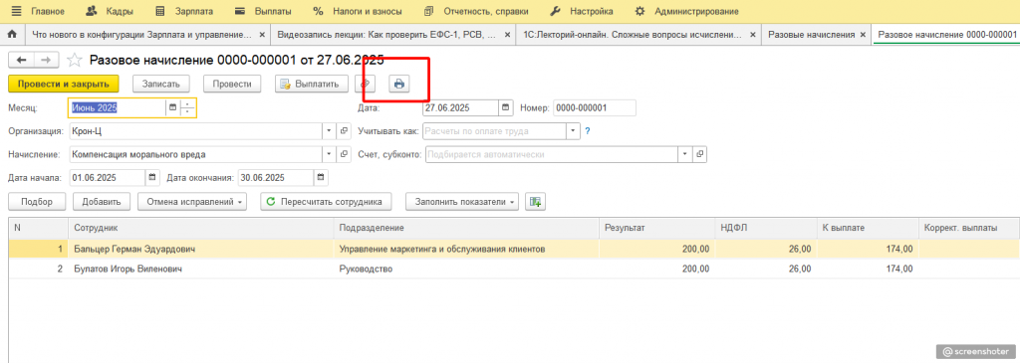Open the Налоги и взносы section
This screenshot has width=1020, height=363.
tap(358, 11)
